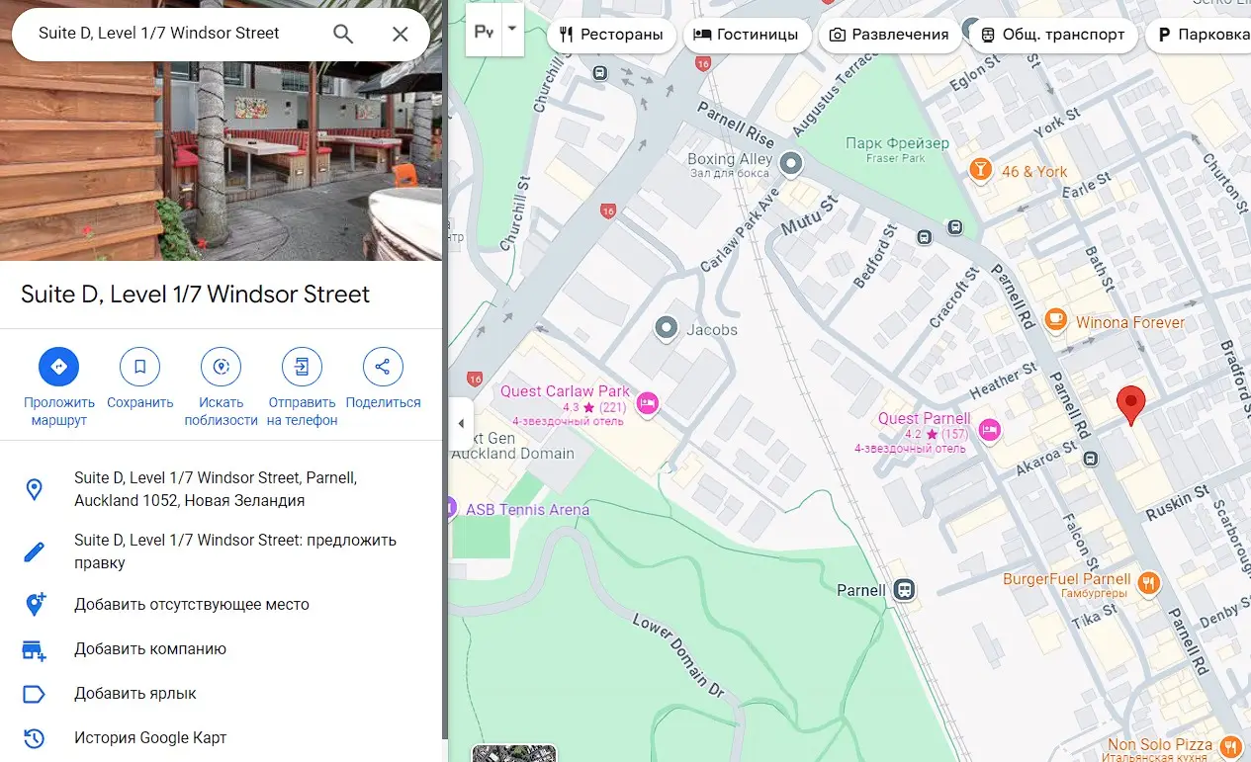The width and height of the screenshot is (1251, 762).
Task: Collapse the side panel with the arrow
Action: [461, 424]
